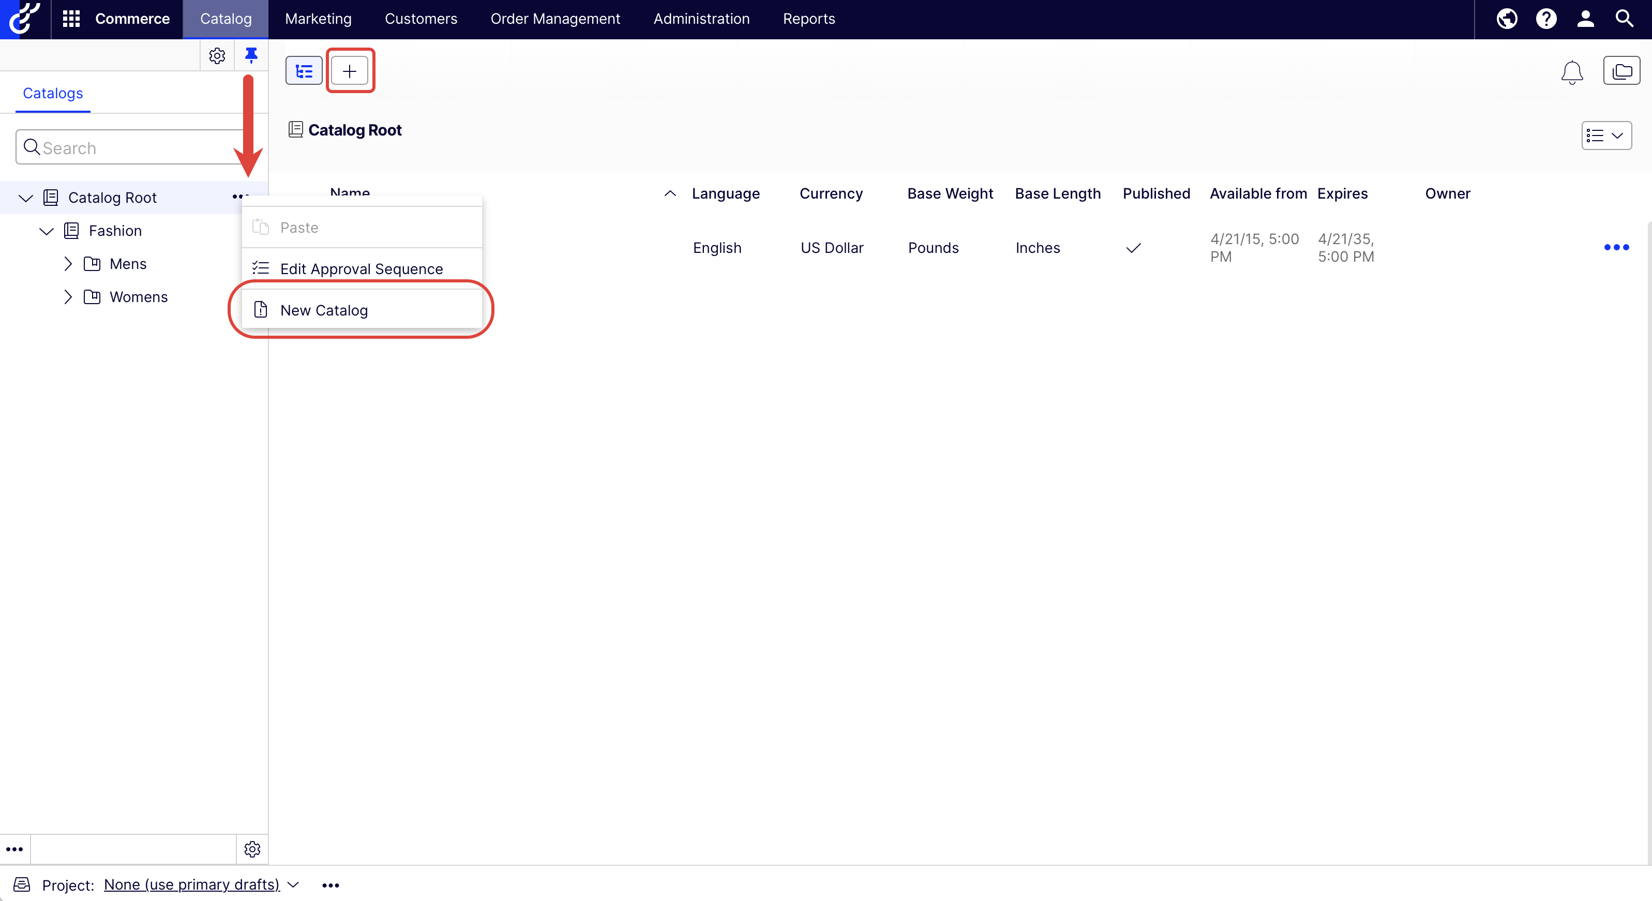1652x901 pixels.
Task: Collapse the Catalog Root tree node
Action: tap(26, 198)
